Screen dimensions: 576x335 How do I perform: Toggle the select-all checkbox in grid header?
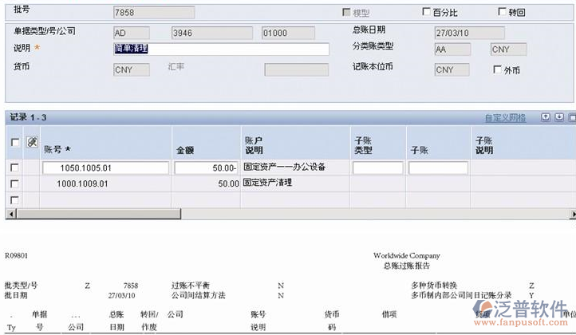(x=15, y=142)
